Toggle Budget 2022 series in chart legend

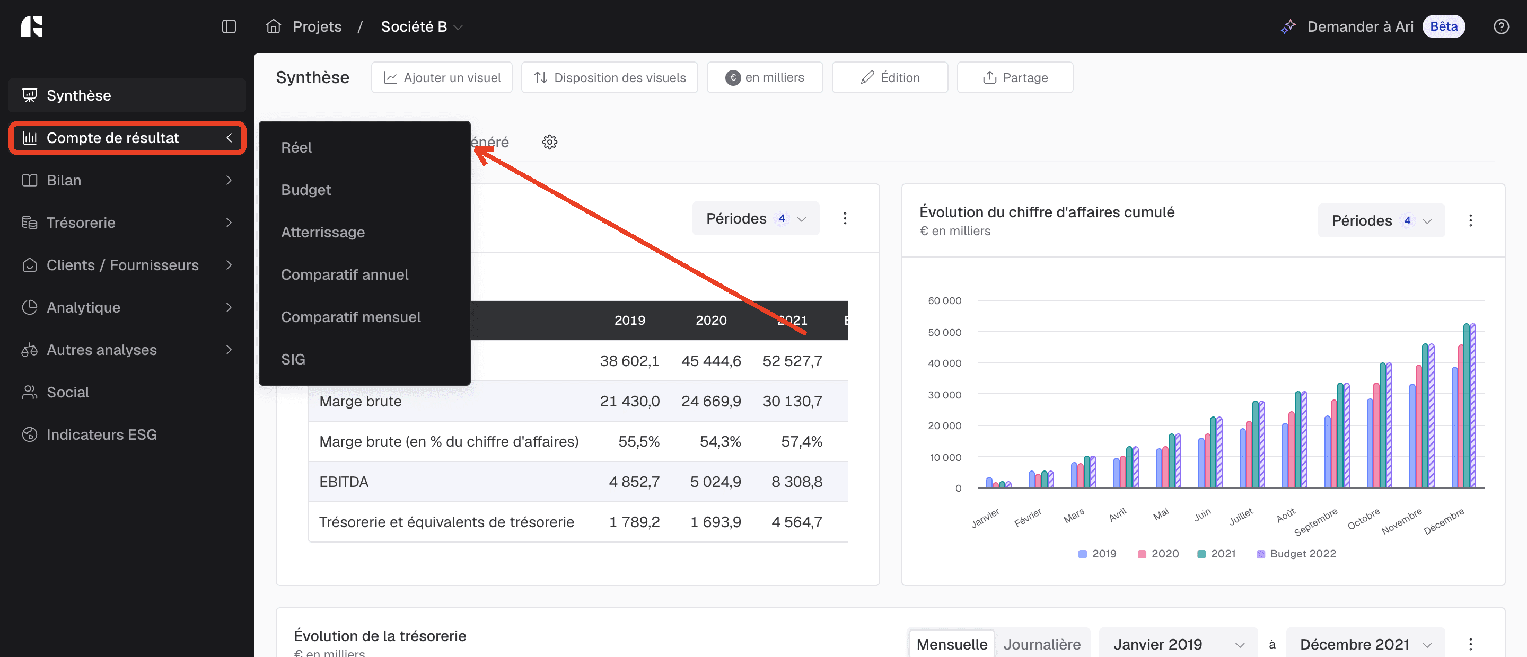[1296, 554]
